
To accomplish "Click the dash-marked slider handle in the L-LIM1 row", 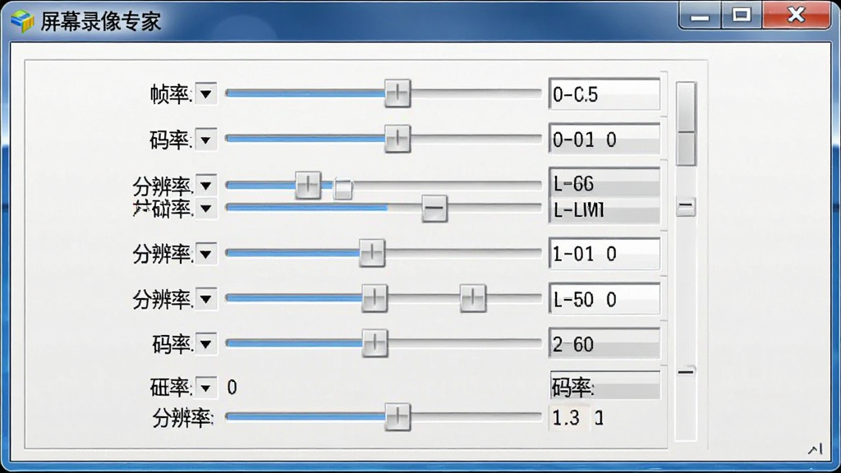I will tap(434, 208).
